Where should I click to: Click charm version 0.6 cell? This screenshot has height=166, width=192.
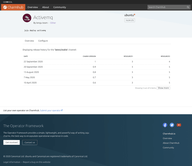point(94,83)
